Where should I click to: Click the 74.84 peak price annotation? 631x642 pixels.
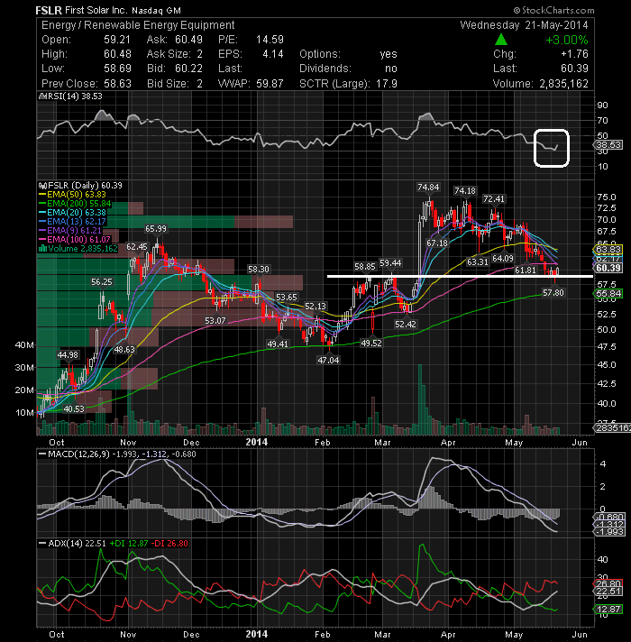pyautogui.click(x=428, y=188)
